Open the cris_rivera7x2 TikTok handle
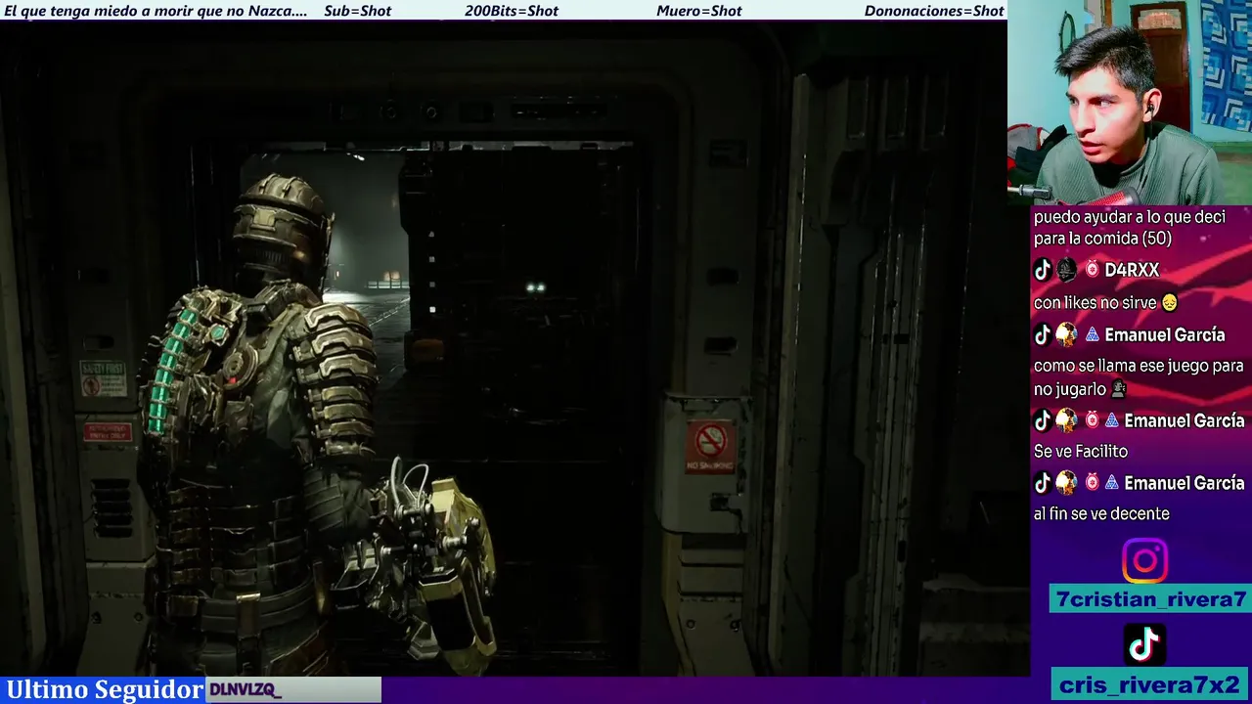The height and width of the screenshot is (704, 1252). click(x=1150, y=684)
